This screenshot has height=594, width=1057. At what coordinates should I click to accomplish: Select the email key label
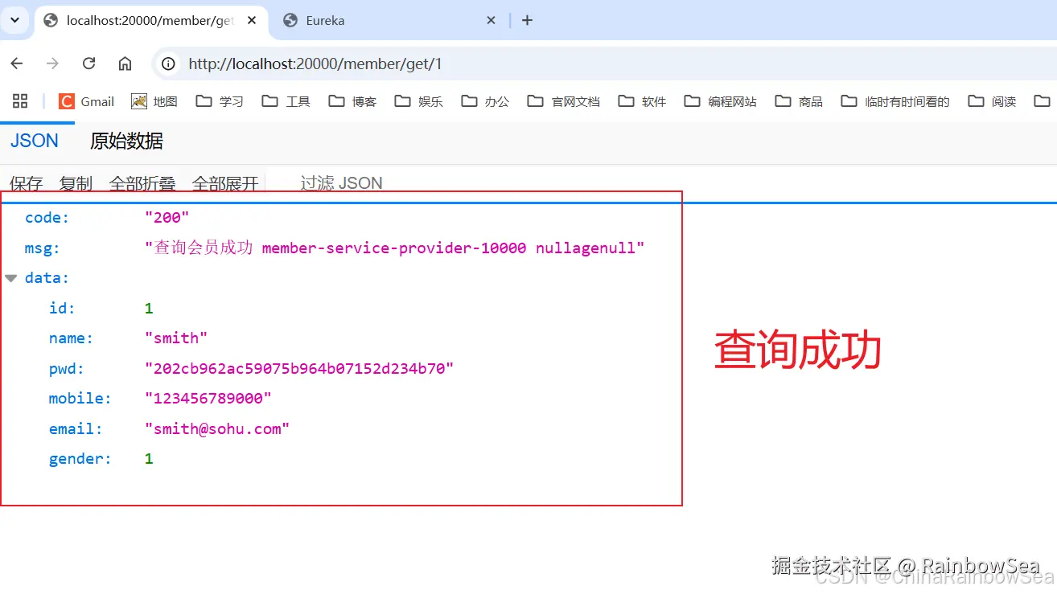76,429
